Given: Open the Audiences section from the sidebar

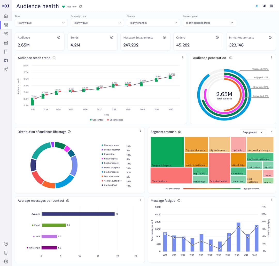Looking at the screenshot, I should pyautogui.click(x=6, y=34).
